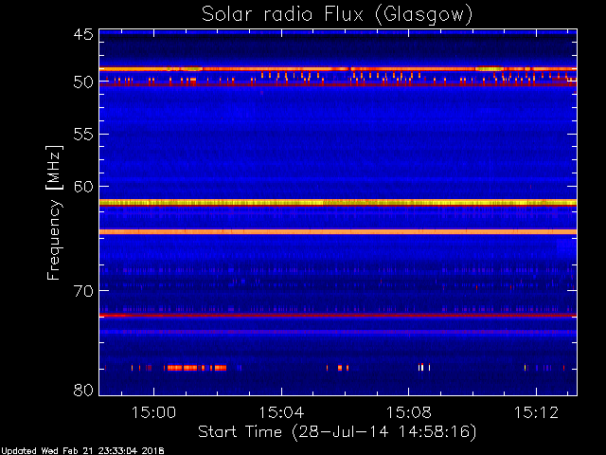Click the bright yellow emission band near 61 MHz
Screen dimensions: 606x455
tap(338, 202)
